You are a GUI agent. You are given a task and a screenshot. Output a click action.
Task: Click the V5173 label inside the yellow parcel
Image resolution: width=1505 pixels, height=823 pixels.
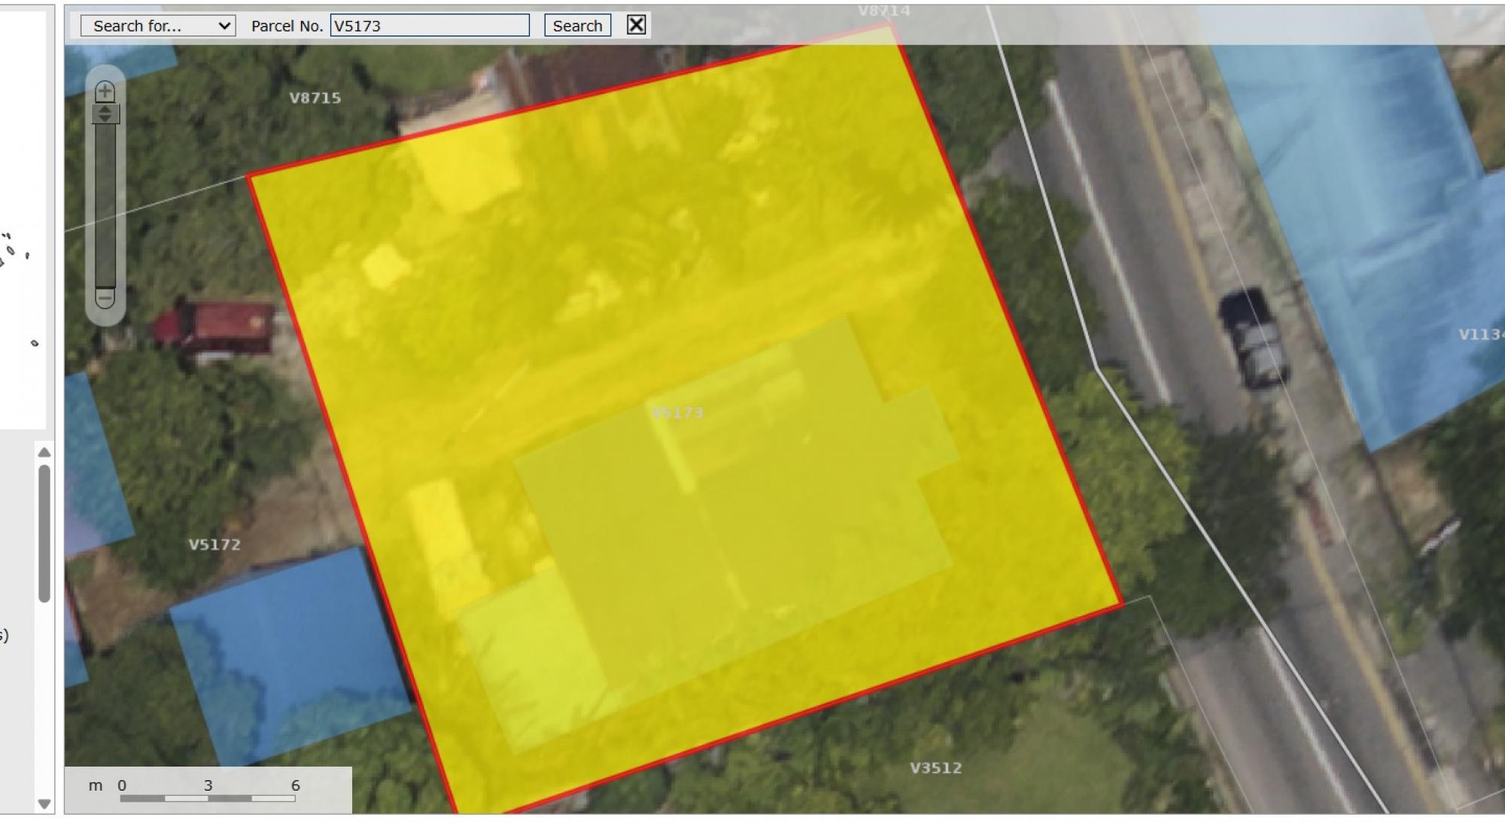coord(677,413)
